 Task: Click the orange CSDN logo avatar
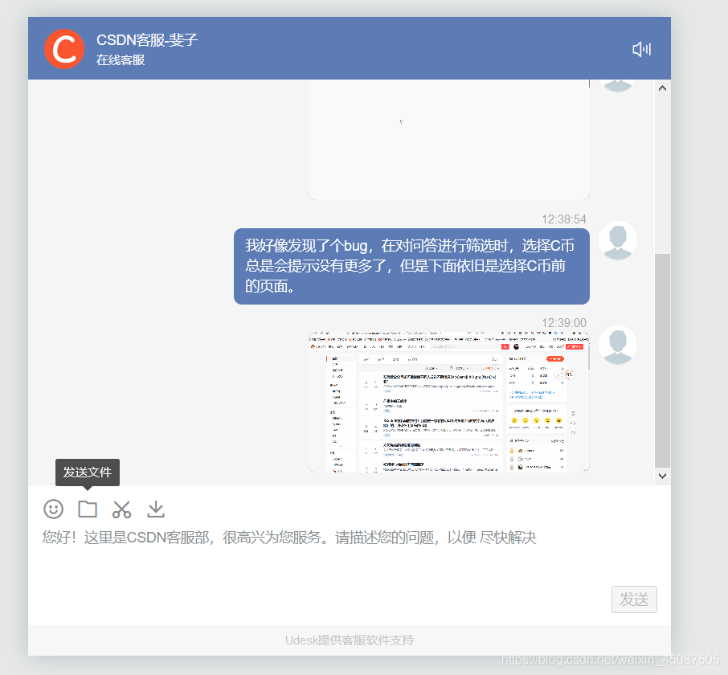tap(64, 49)
